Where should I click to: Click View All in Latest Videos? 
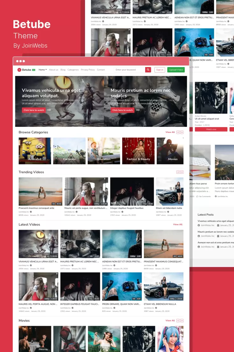[x=178, y=225]
